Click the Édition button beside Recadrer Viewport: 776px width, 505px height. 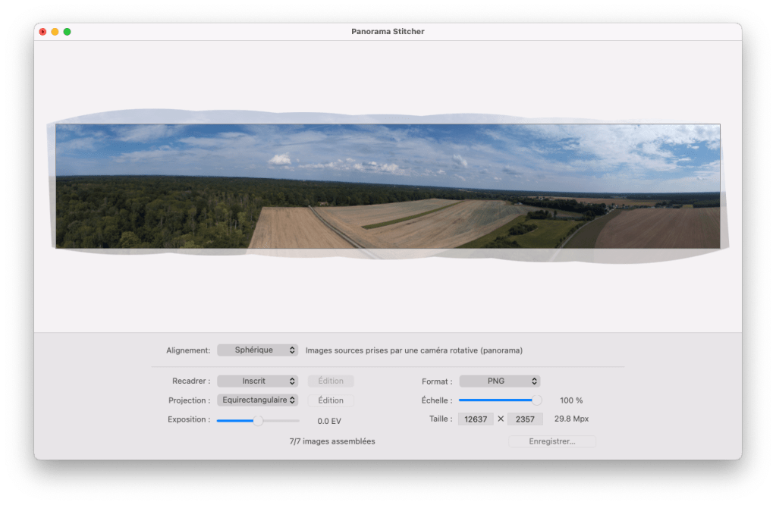coord(331,381)
